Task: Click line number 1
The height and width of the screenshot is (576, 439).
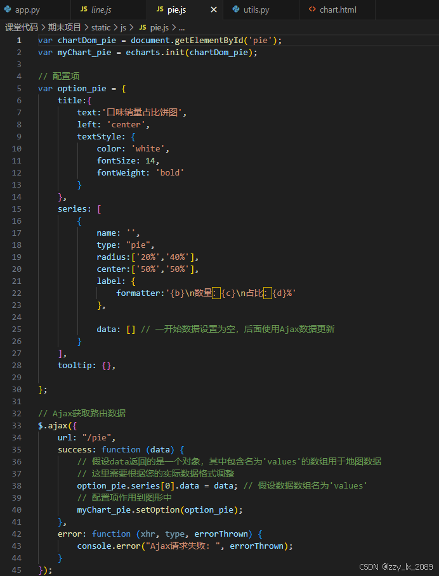Action: [19, 41]
